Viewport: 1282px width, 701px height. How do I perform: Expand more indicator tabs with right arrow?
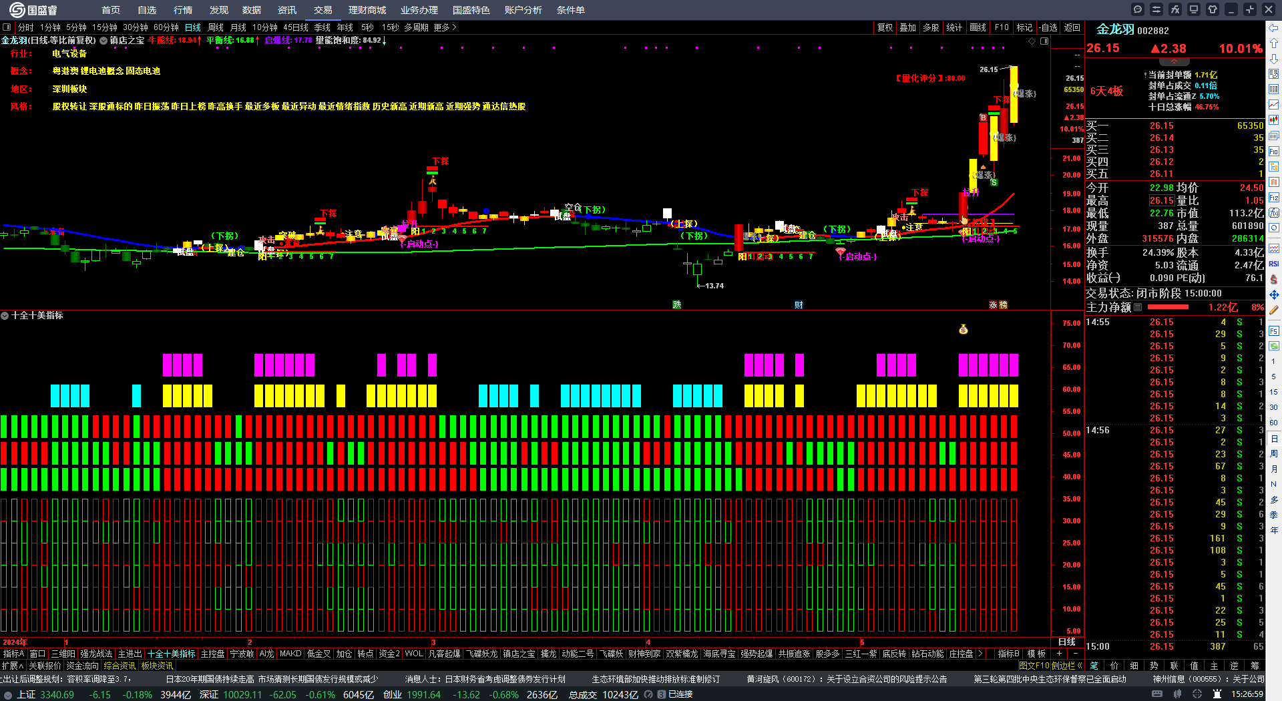[980, 654]
